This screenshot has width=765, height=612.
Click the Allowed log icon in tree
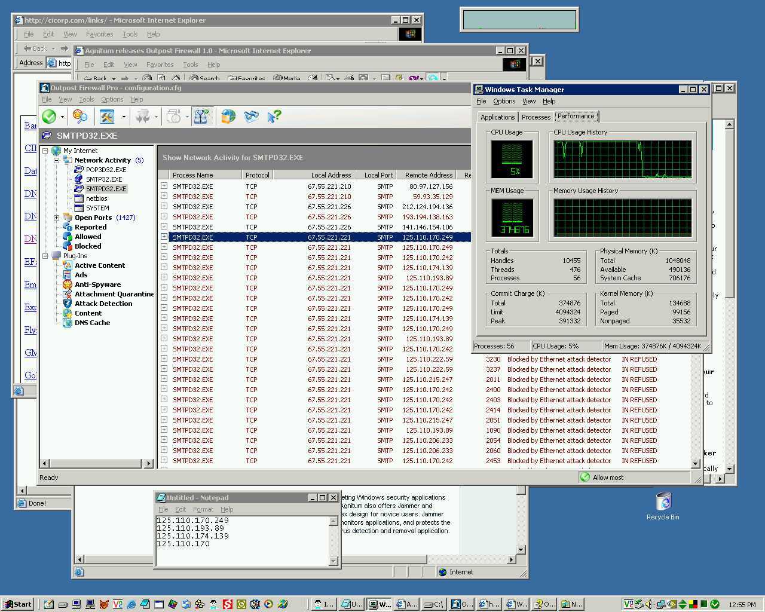point(68,237)
